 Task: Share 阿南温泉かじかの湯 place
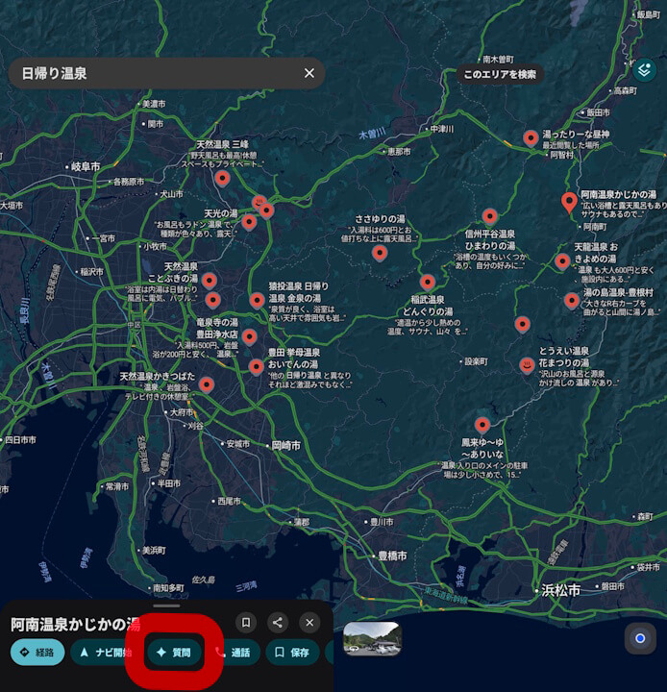pyautogui.click(x=278, y=622)
